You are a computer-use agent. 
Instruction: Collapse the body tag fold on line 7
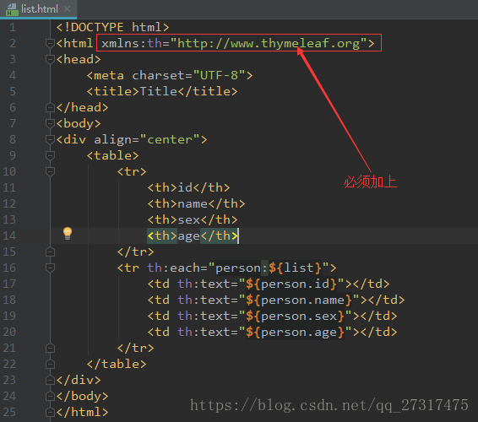pyautogui.click(x=50, y=123)
